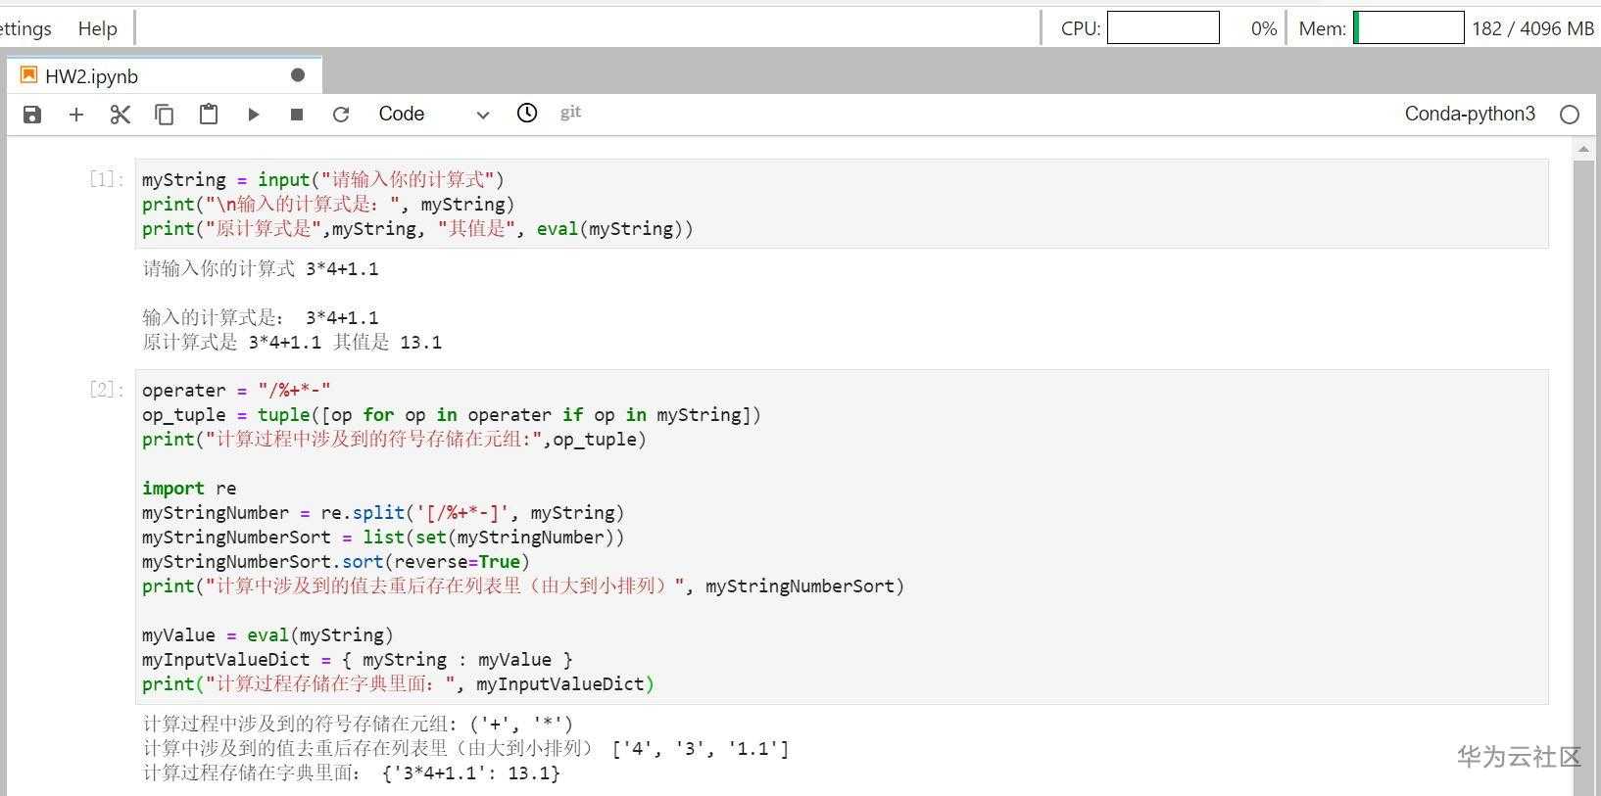
Task: Click the op_tuple assignment line
Action: click(x=452, y=414)
